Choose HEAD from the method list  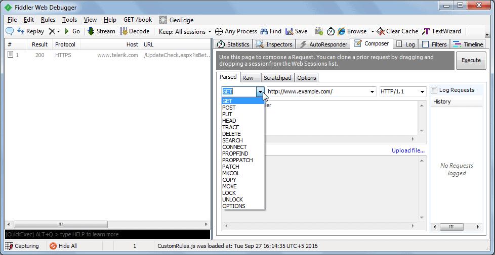coord(243,121)
